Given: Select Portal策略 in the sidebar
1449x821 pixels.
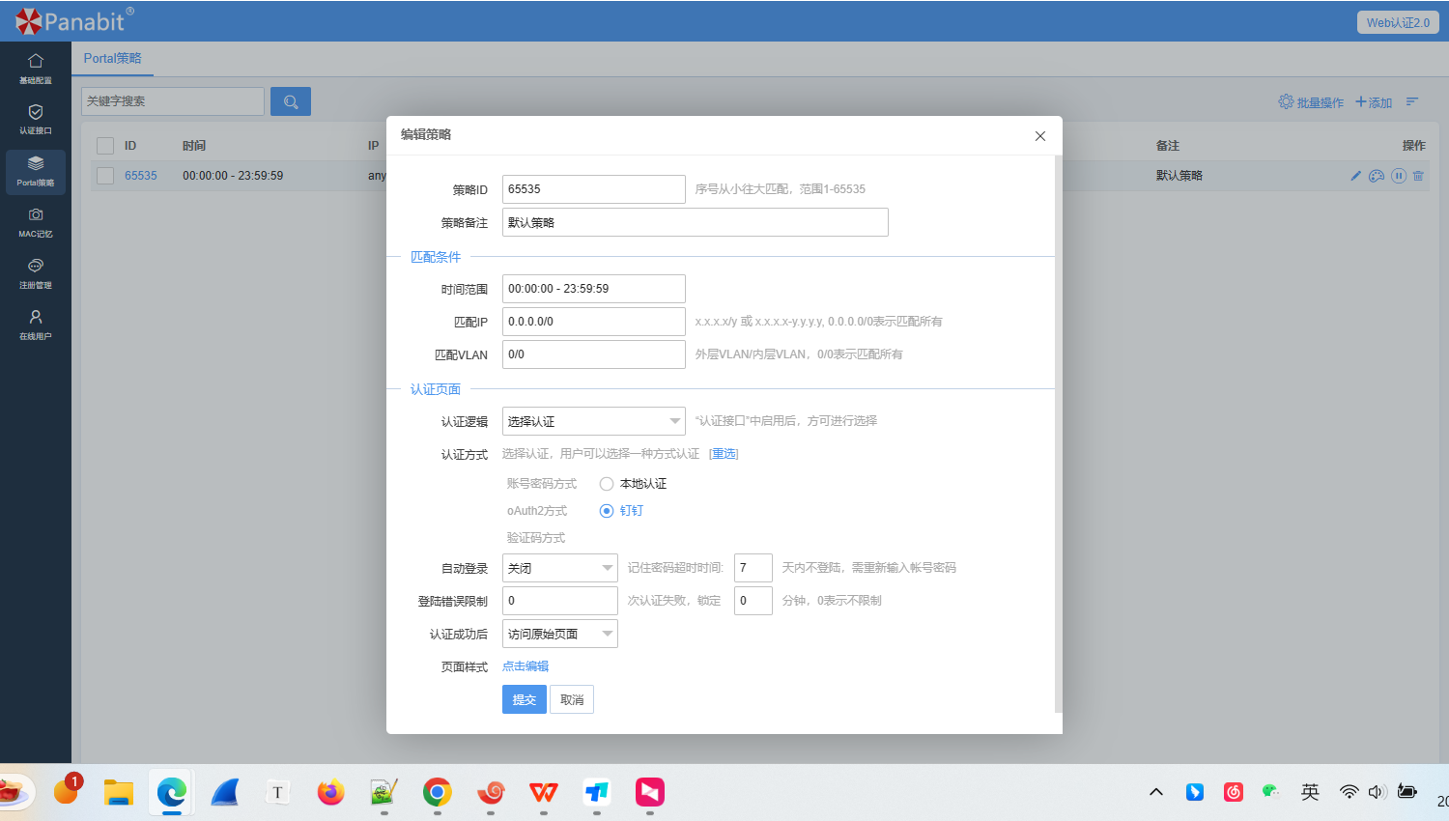Looking at the screenshot, I should tap(36, 171).
